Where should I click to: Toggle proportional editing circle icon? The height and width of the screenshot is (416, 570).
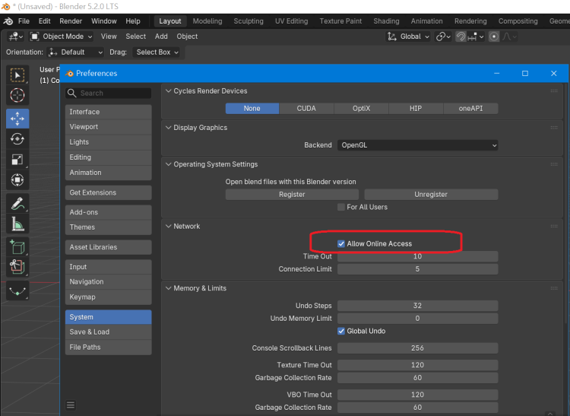[x=494, y=37]
